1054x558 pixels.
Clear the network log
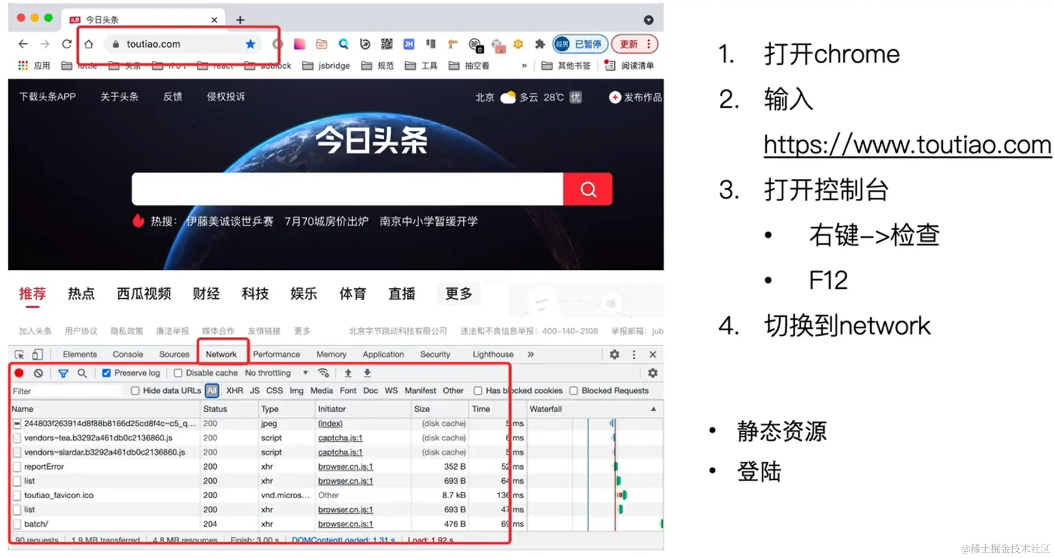coord(38,373)
